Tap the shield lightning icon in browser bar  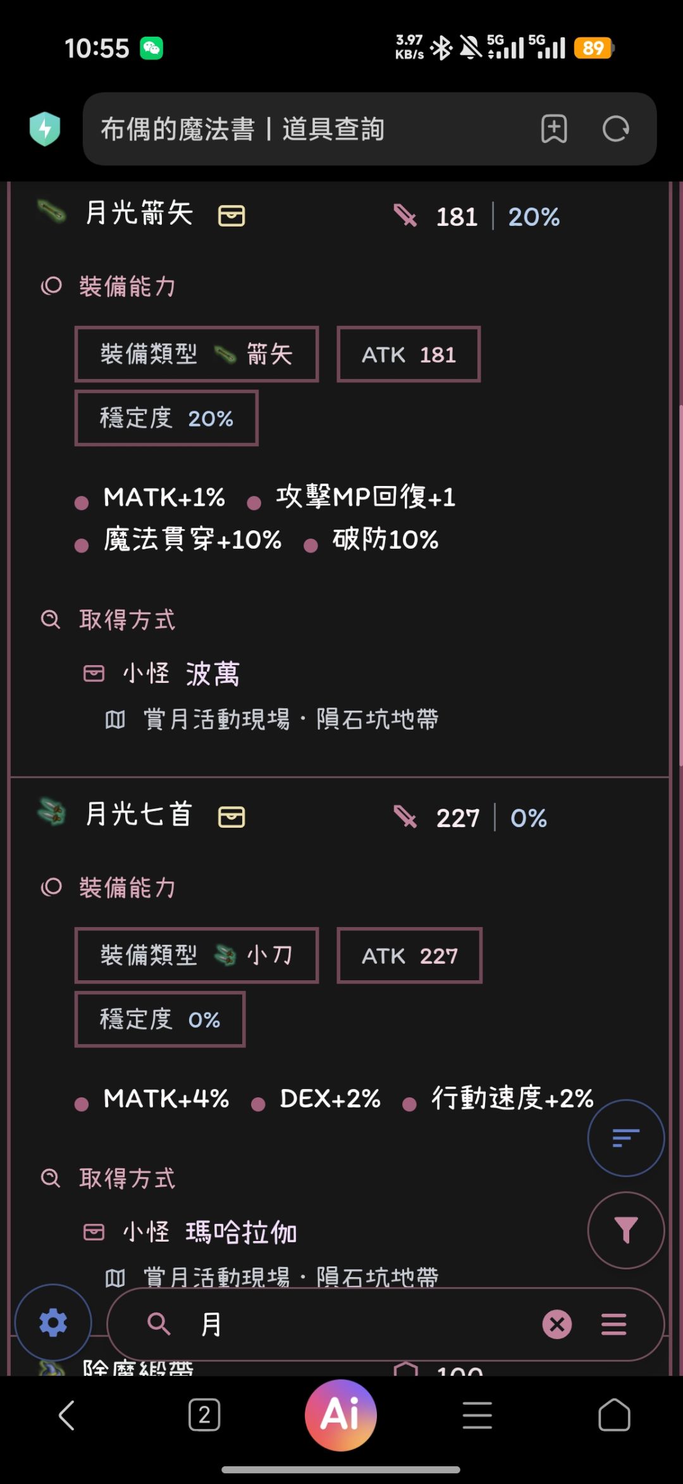tap(45, 128)
